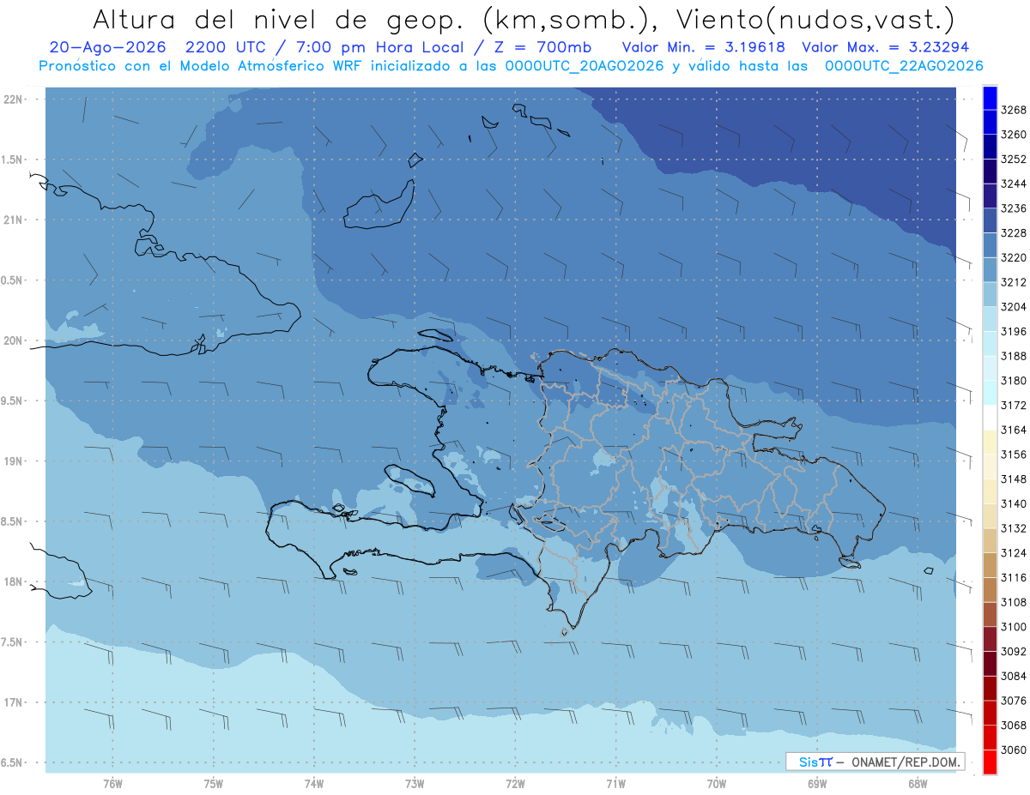Click the '73W' longitude label
This screenshot has height=795, width=1030.
(415, 784)
